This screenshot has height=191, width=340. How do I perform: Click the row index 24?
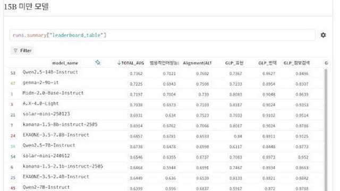coord(13,136)
